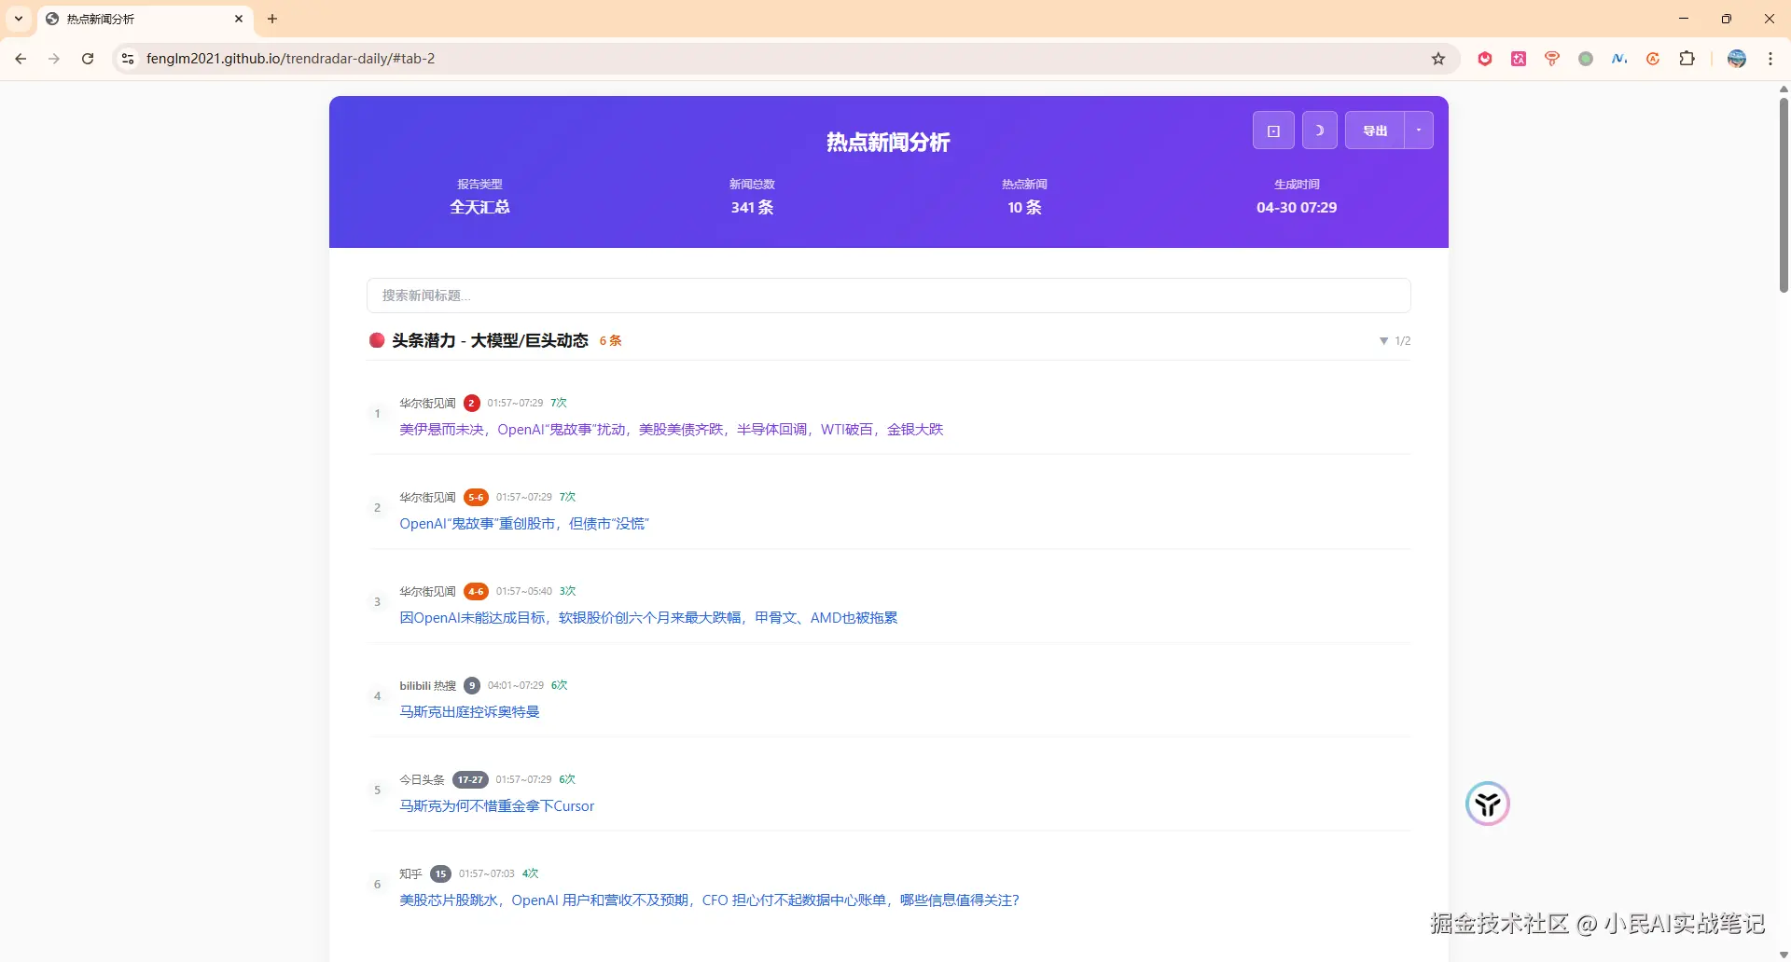Open the Chrome three-dot menu

click(1770, 59)
